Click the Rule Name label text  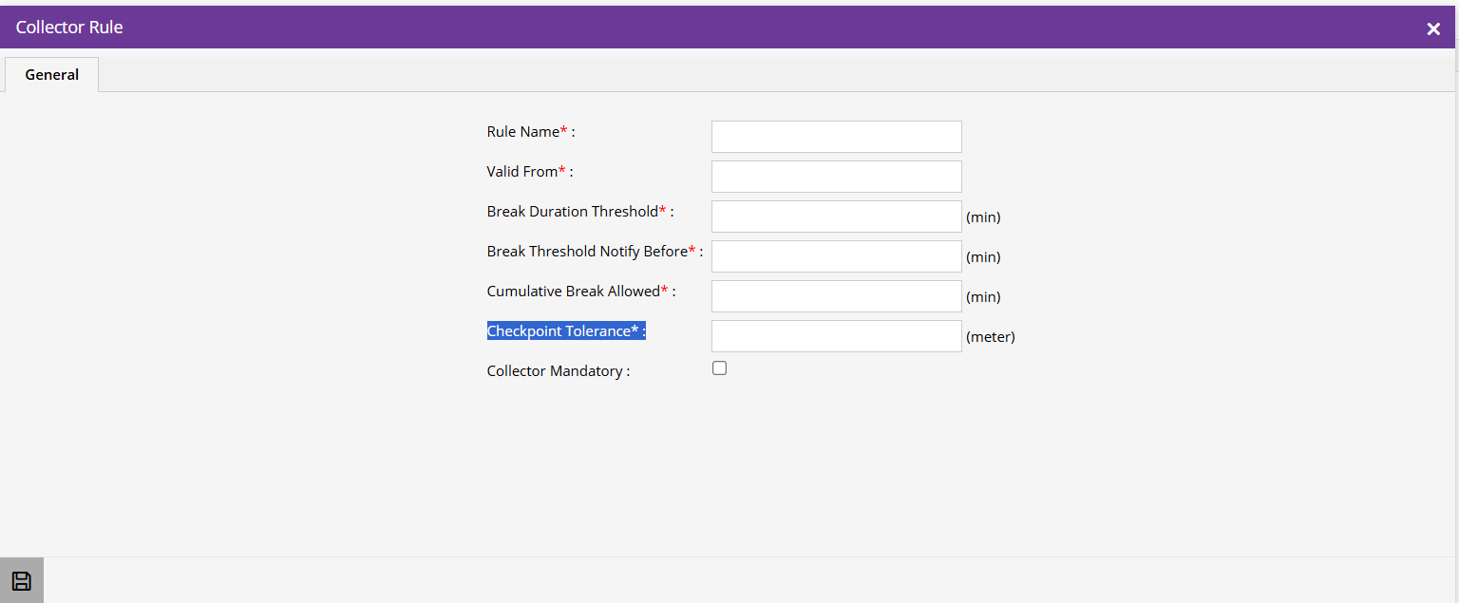coord(524,132)
